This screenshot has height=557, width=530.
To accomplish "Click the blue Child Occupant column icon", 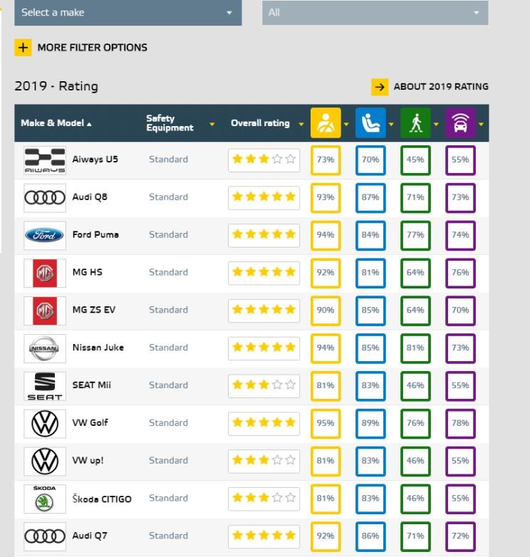I will coord(370,123).
